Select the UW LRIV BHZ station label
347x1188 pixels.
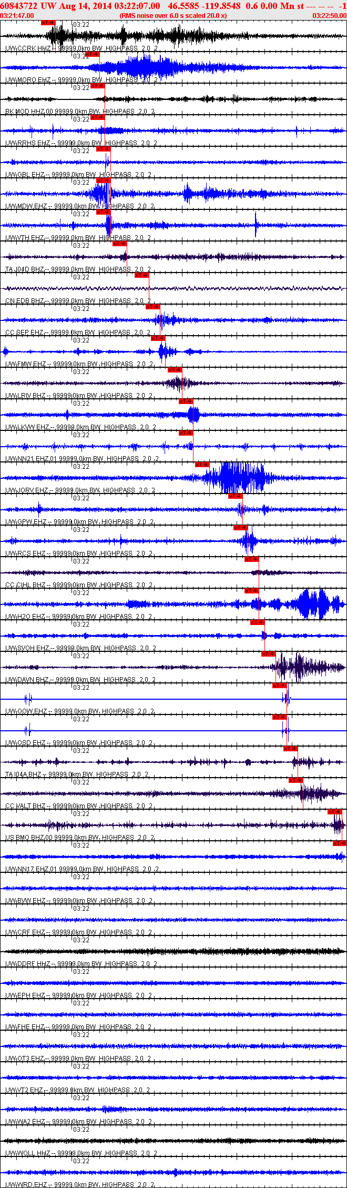(79, 396)
